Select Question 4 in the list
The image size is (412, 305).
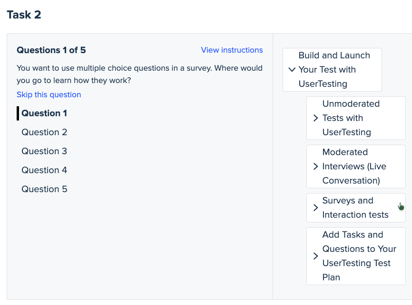[44, 170]
